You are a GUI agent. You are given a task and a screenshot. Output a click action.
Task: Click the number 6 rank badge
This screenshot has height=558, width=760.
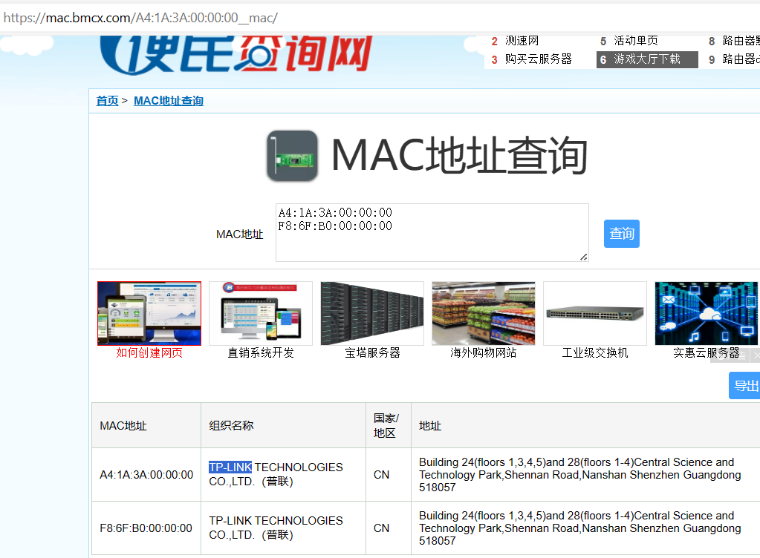[x=603, y=59]
